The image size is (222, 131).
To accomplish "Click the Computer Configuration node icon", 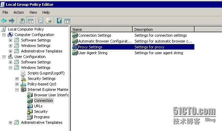I will point(10,35).
